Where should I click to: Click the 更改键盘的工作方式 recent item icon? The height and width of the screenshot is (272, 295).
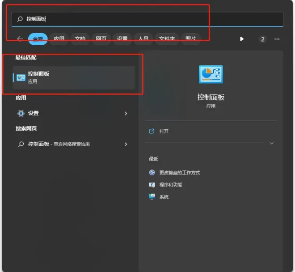pyautogui.click(x=152, y=173)
